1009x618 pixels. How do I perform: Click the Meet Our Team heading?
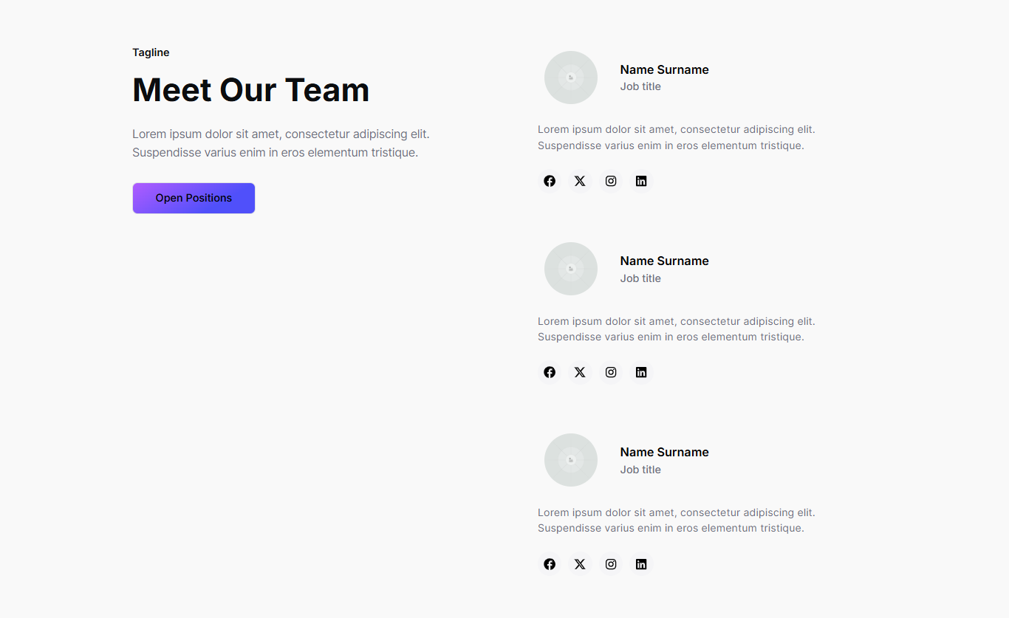tap(250, 89)
